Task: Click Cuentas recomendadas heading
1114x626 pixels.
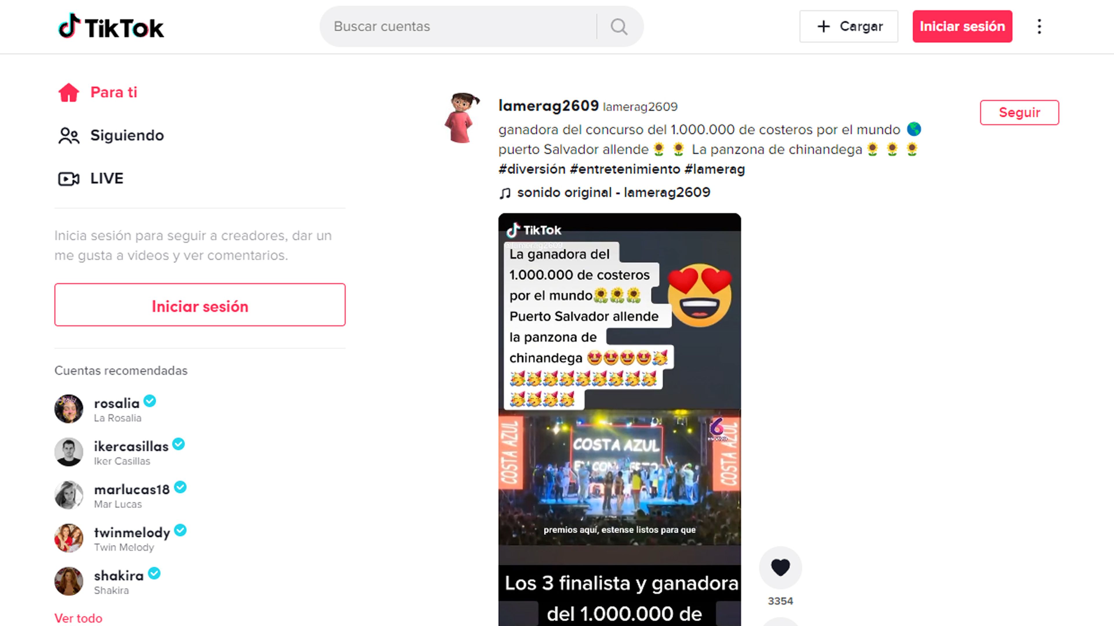Action: [x=121, y=371]
